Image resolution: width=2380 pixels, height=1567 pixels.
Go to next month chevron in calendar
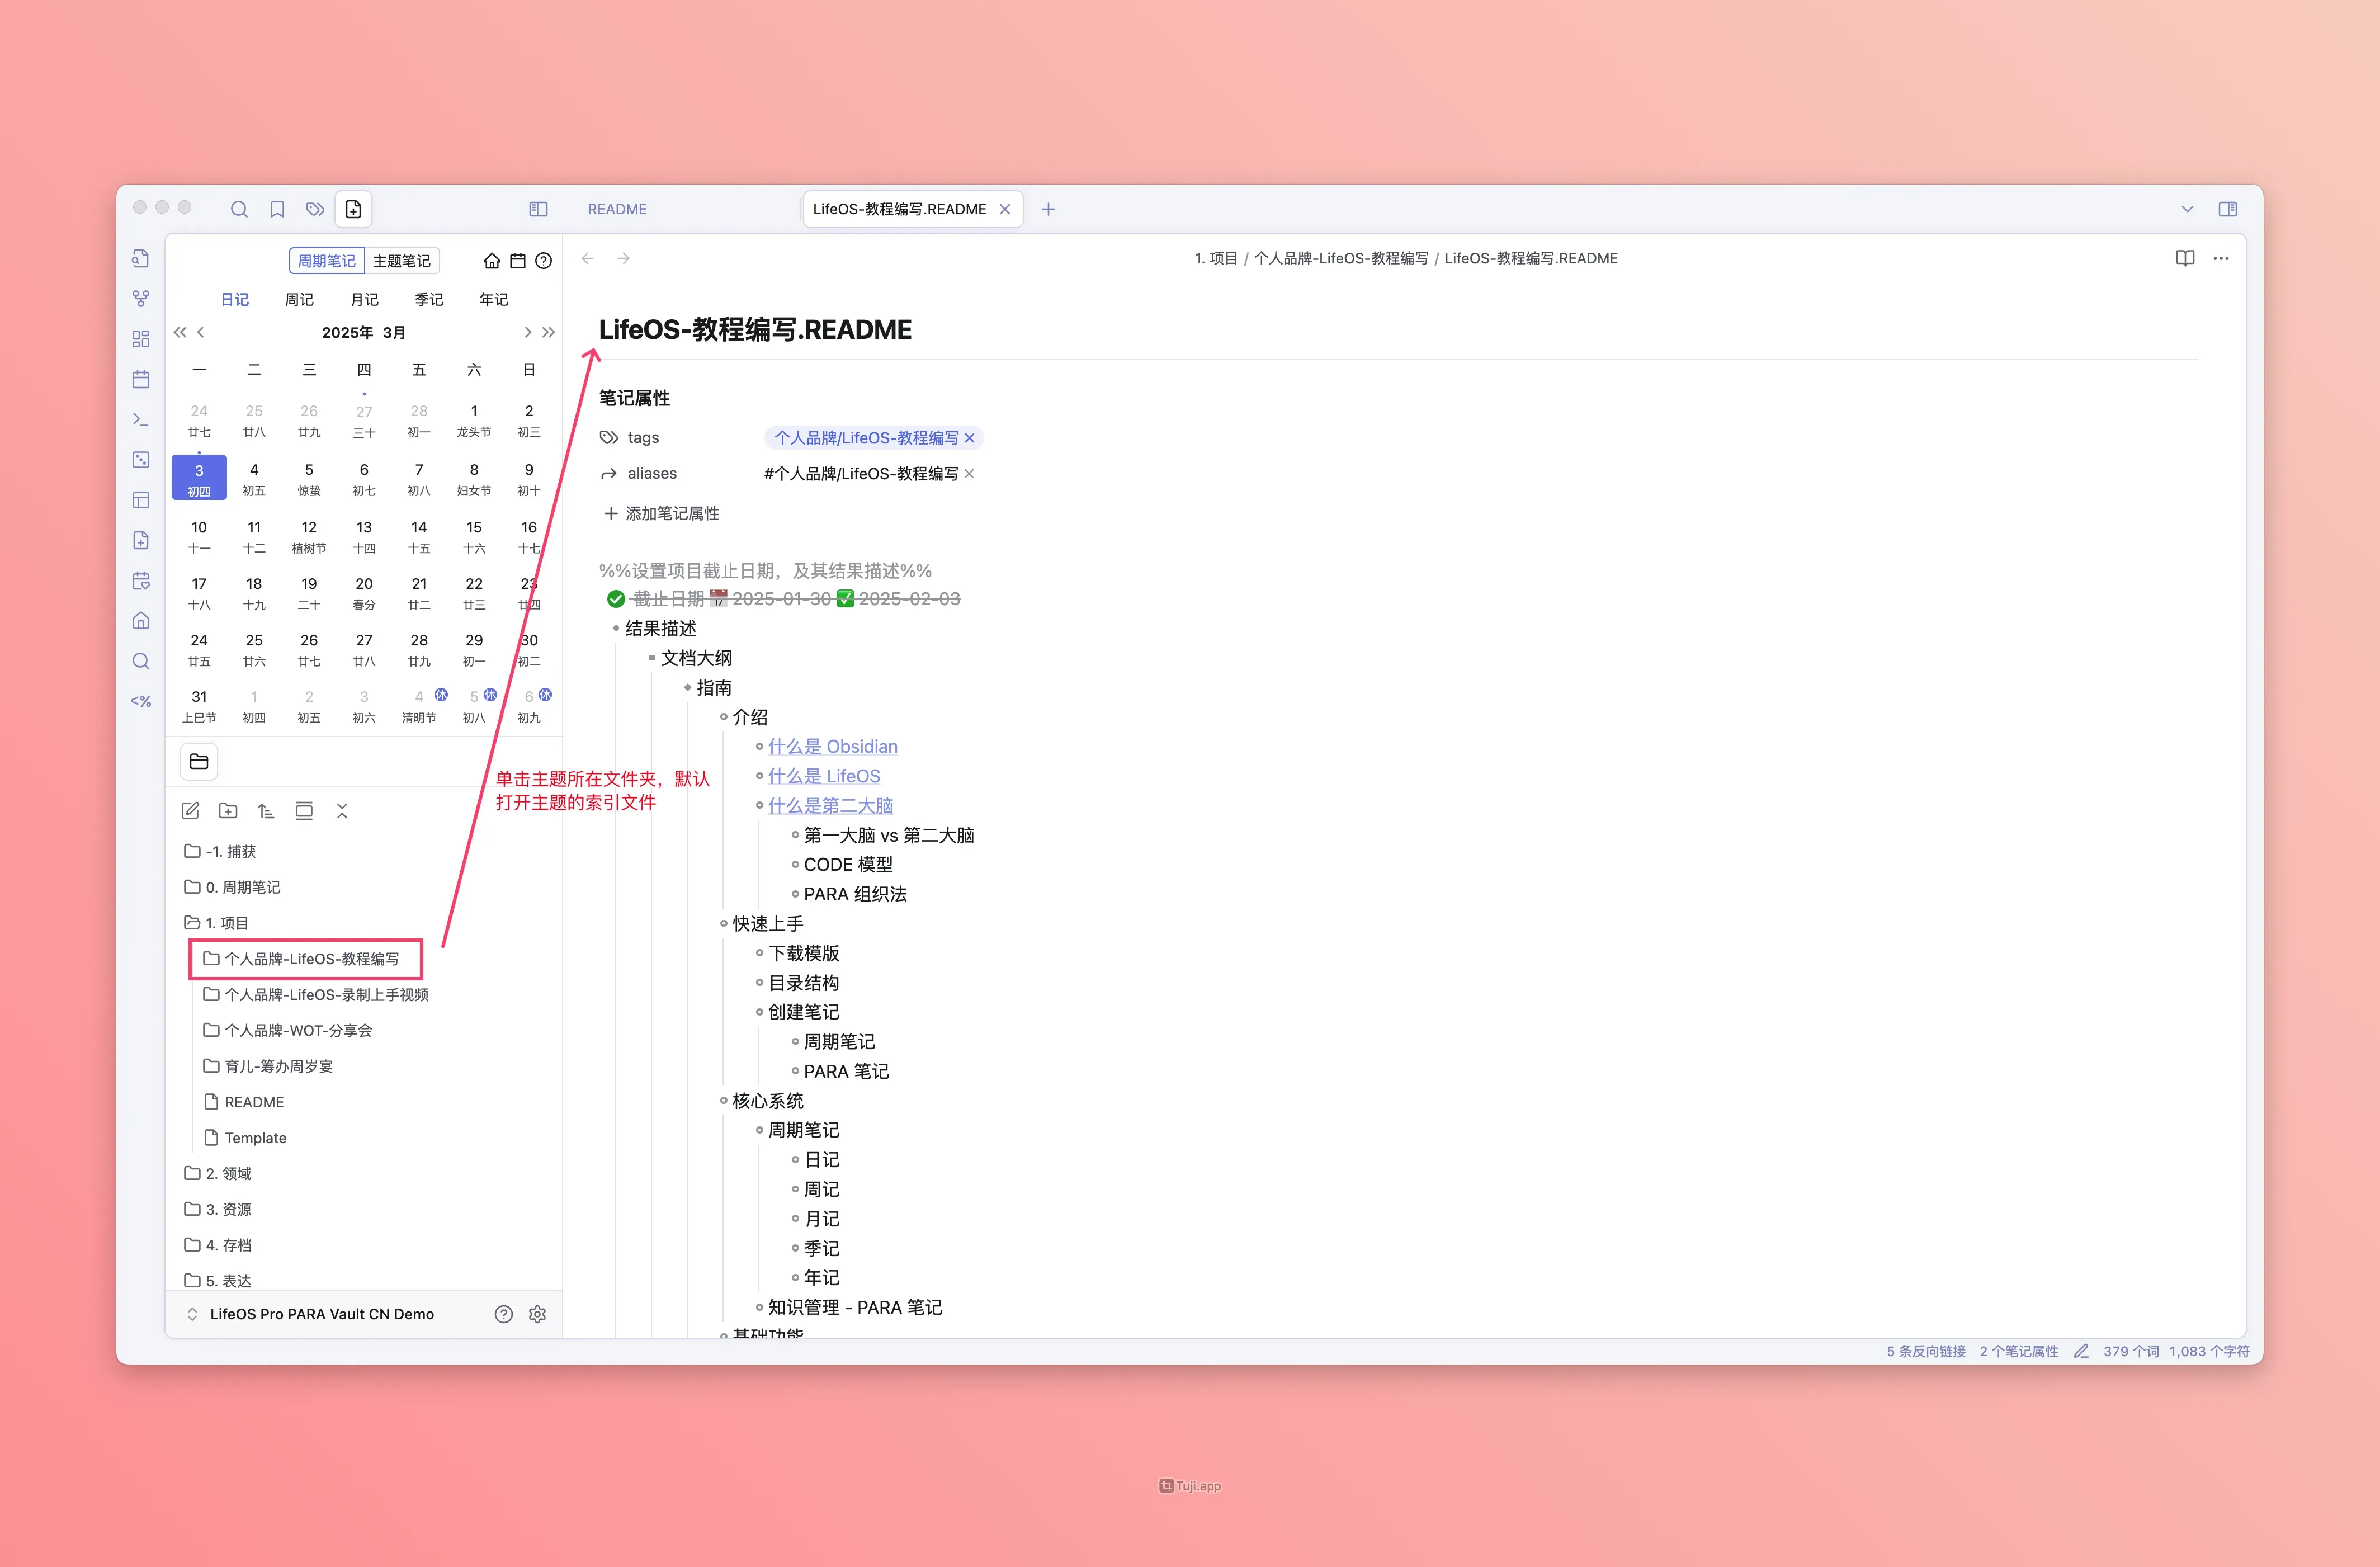(527, 332)
